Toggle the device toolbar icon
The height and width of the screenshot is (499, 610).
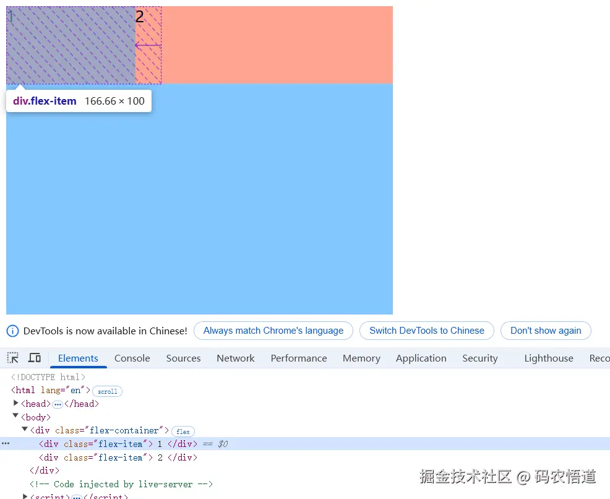click(x=34, y=358)
